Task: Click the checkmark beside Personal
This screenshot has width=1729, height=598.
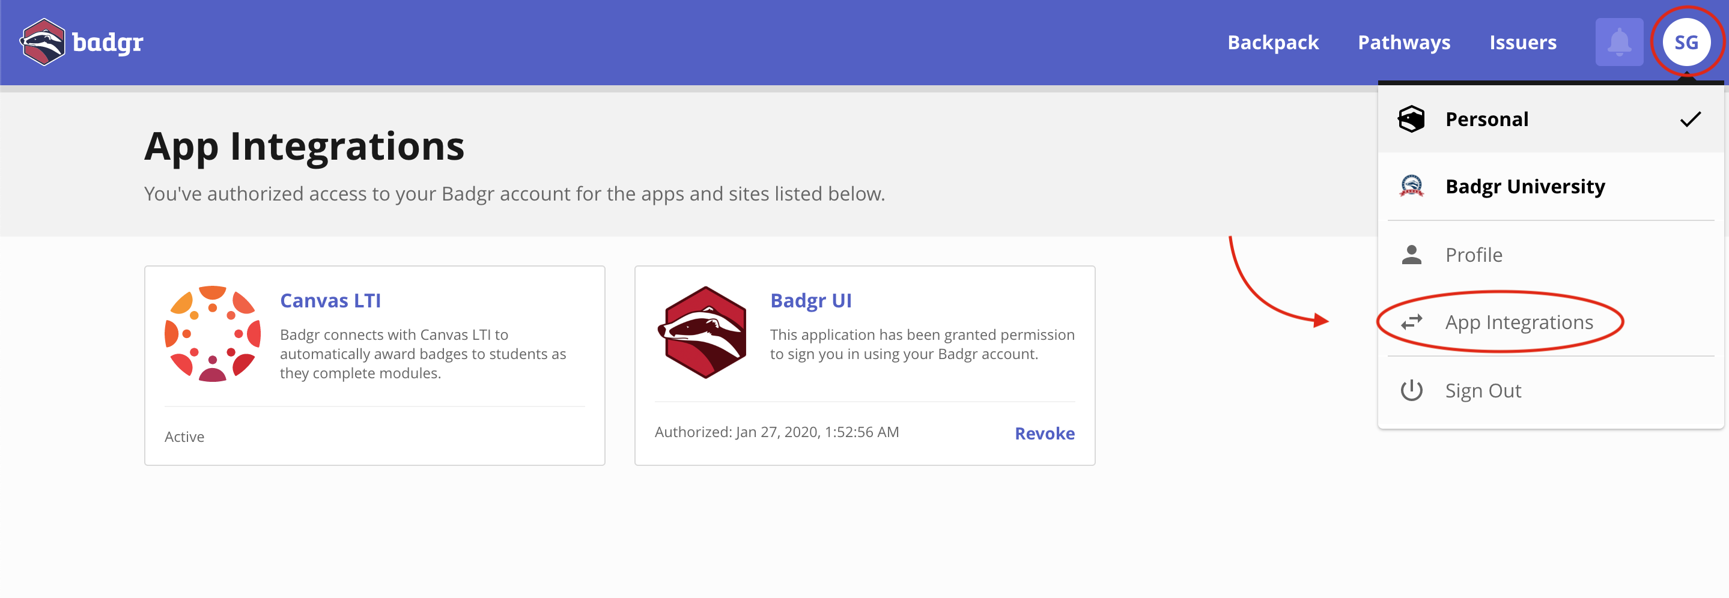Action: (x=1690, y=119)
